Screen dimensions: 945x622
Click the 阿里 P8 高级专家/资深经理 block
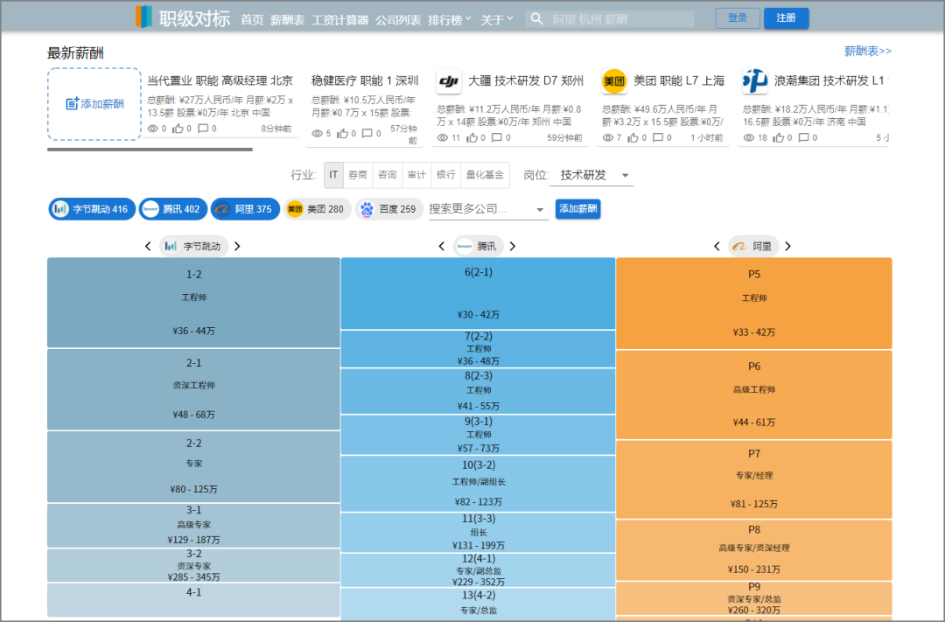[754, 549]
